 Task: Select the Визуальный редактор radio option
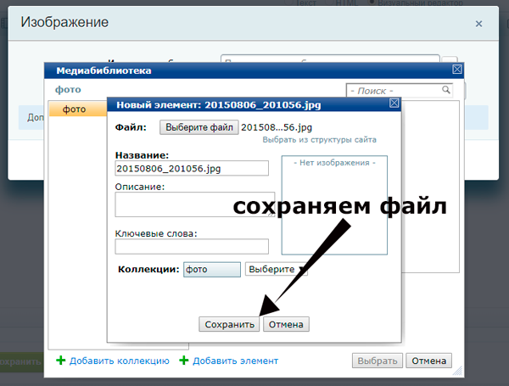coord(372,2)
